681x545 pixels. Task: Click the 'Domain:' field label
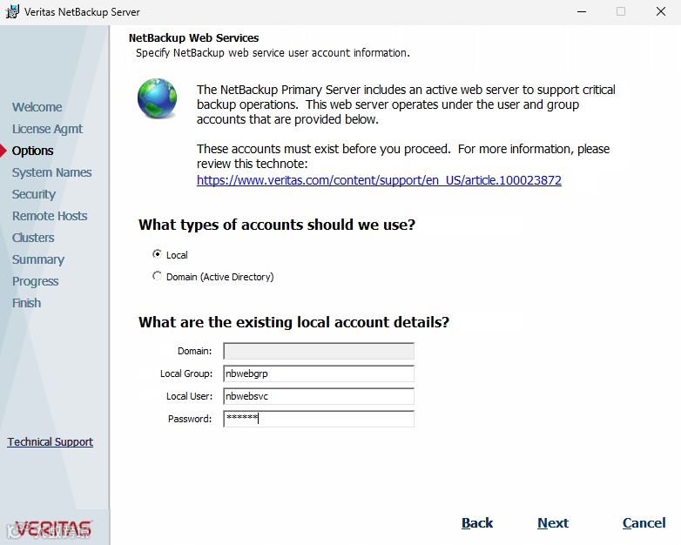(194, 351)
